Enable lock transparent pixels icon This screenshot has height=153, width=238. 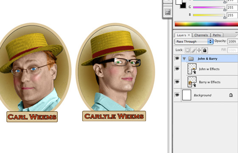click(187, 50)
